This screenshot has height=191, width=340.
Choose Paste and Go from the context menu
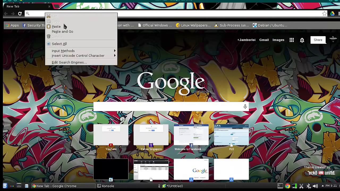(62, 32)
